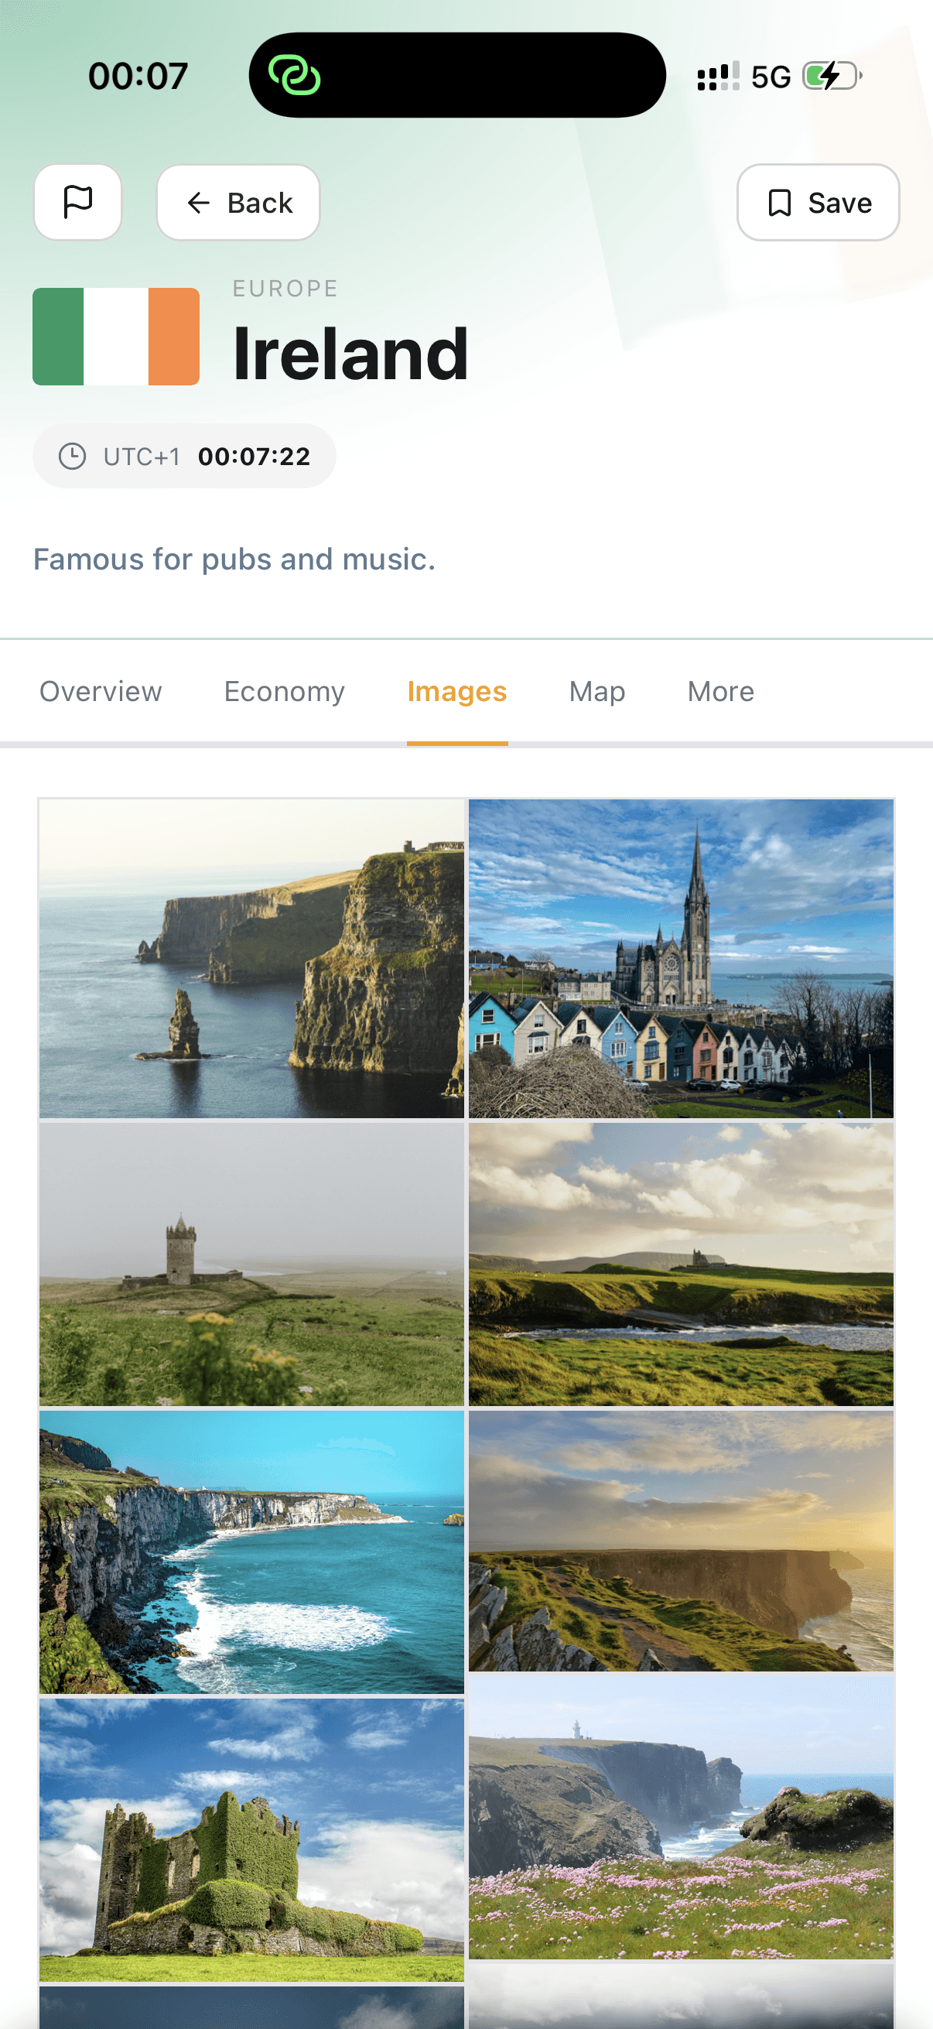Open the green coastline with distant castle photo

pos(681,1264)
